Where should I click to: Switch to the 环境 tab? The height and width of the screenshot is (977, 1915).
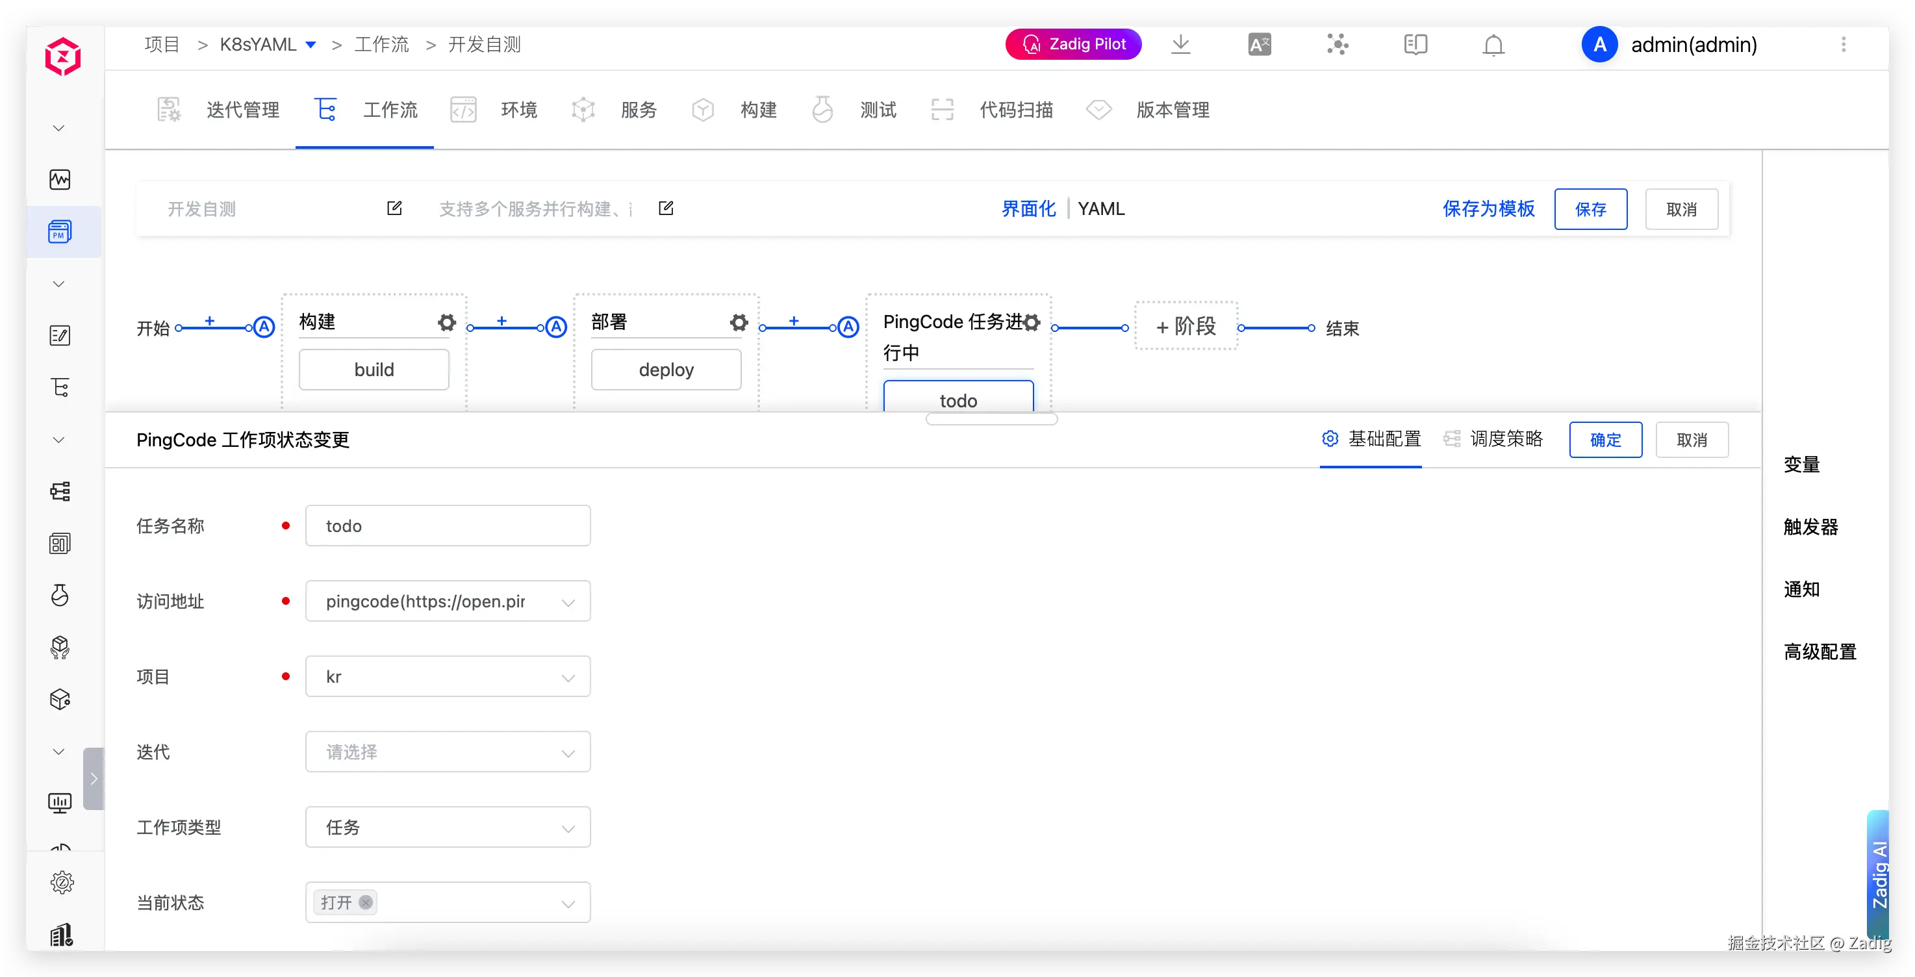[x=518, y=110]
